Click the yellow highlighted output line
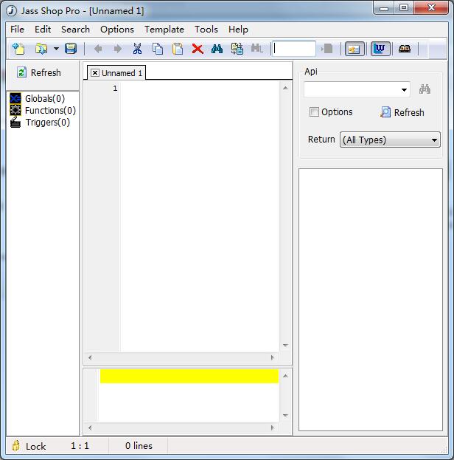454x460 pixels. pyautogui.click(x=189, y=376)
